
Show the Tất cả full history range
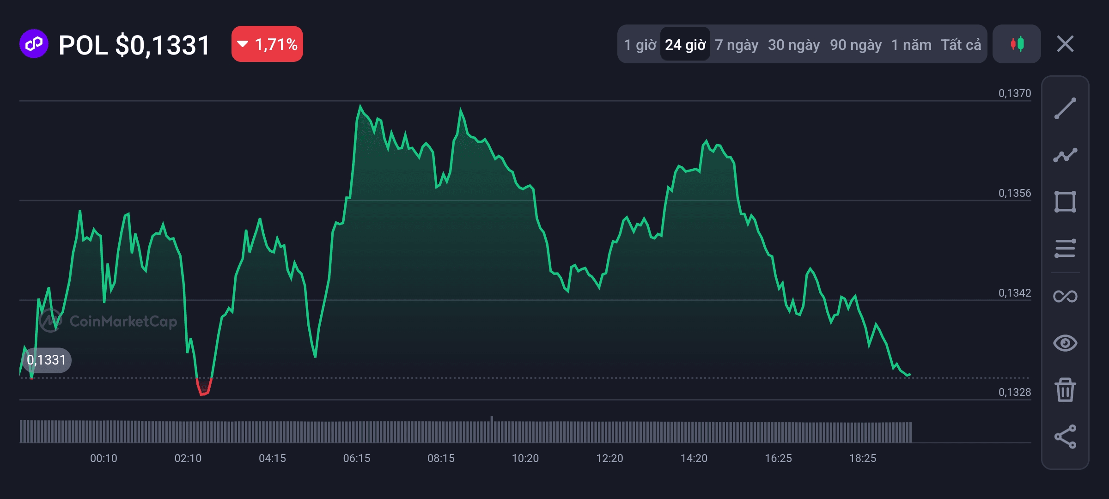click(x=961, y=45)
